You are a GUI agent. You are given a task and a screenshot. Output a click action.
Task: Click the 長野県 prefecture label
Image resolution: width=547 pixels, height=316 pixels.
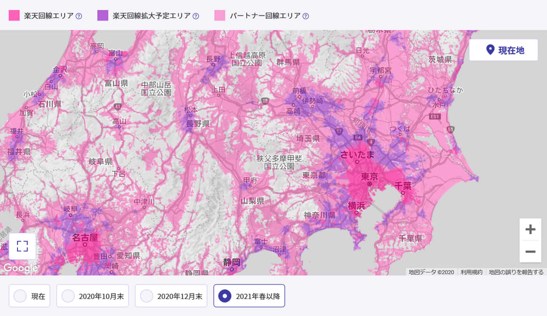click(198, 123)
